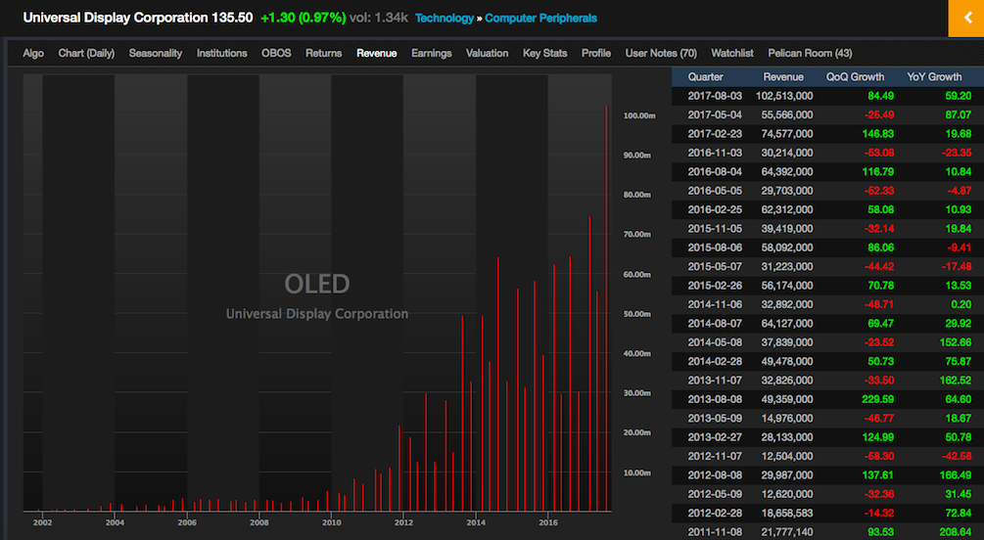Screen dimensions: 984x540
Task: Sort by the Quarter column header
Action: click(705, 77)
